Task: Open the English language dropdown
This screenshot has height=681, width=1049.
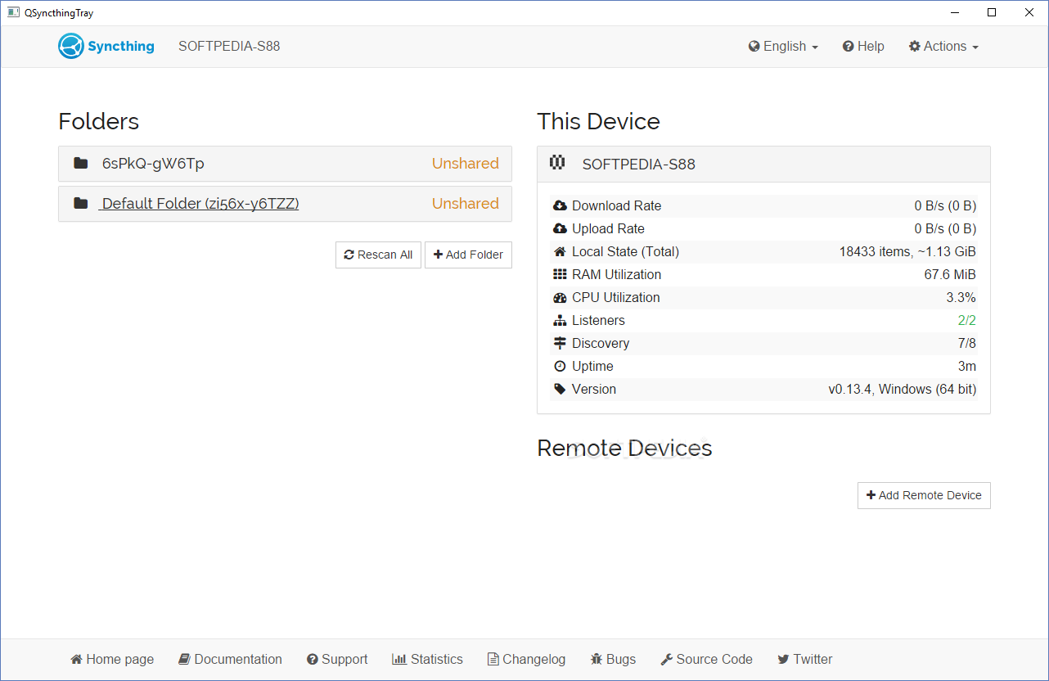Action: tap(783, 47)
